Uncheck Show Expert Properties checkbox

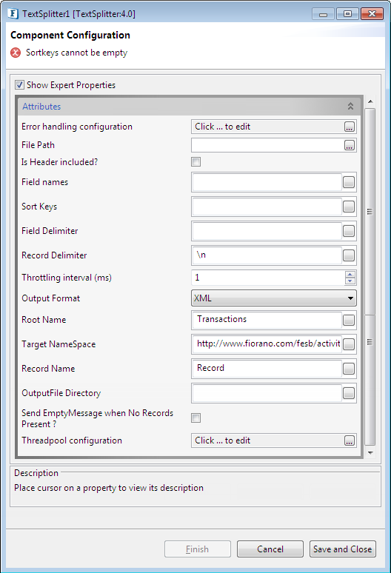point(20,85)
